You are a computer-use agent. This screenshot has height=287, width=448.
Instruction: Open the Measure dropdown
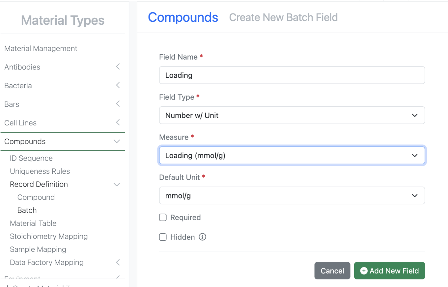click(292, 155)
